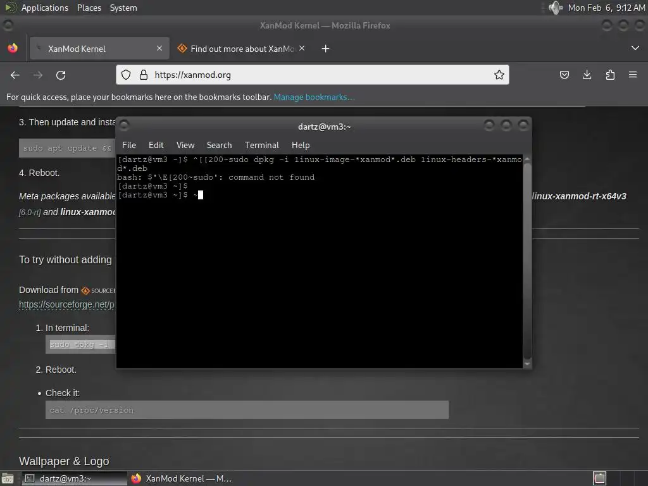The image size is (648, 486).
Task: Open the Firefox downloads panel
Action: click(587, 75)
